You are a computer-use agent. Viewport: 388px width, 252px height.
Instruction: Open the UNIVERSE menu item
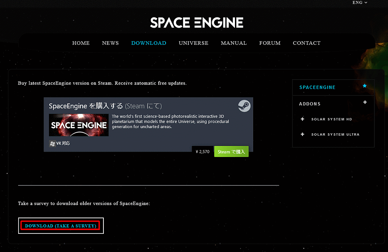194,43
